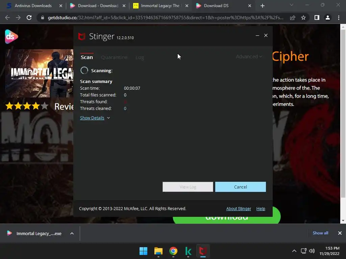
Task: Switch to the Quarantine tab
Action: pos(114,57)
